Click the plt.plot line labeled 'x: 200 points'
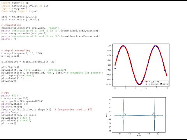Screen dimensions: 187x140 point(34,70)
